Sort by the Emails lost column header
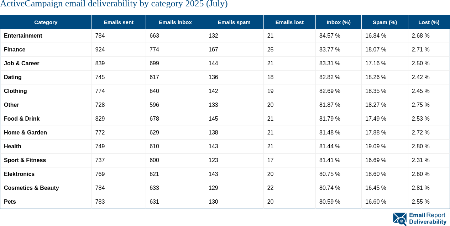The image size is (450, 226). click(289, 22)
